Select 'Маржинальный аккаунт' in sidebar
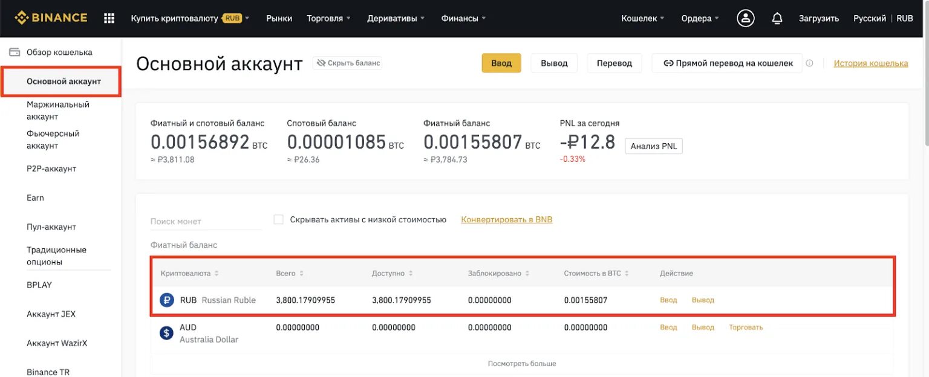The width and height of the screenshot is (929, 377). pos(57,110)
